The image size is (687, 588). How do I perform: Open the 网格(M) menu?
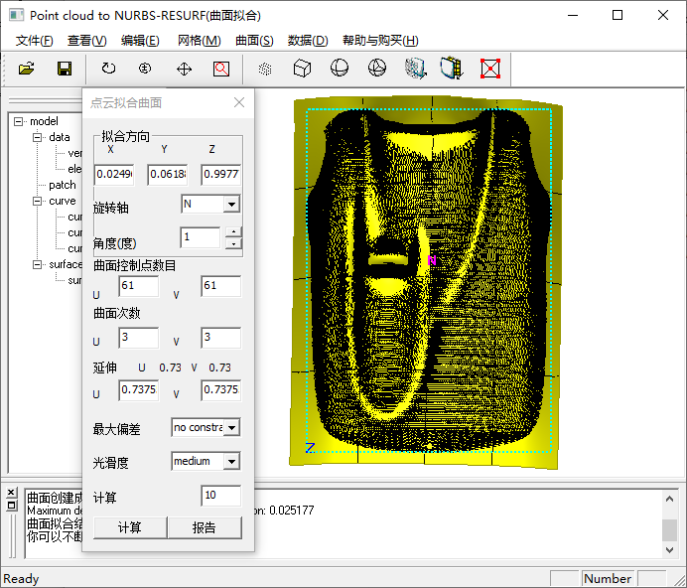coord(199,41)
